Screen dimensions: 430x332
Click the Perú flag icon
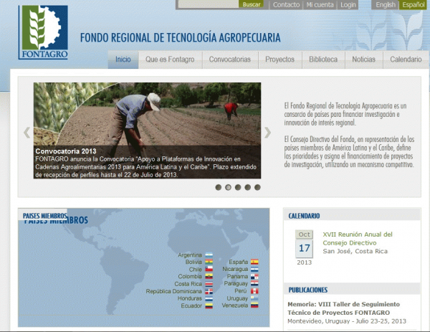click(254, 291)
